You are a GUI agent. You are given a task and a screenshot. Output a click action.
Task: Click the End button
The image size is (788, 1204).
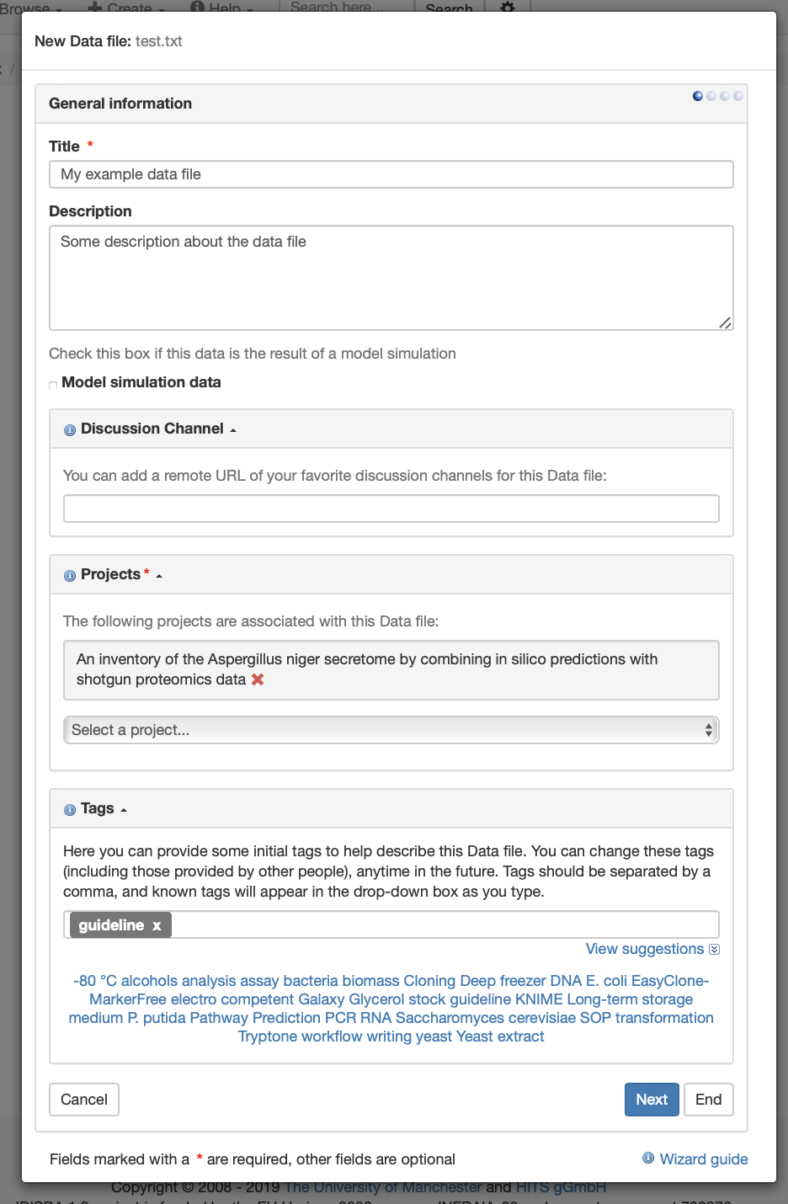[x=708, y=1100]
